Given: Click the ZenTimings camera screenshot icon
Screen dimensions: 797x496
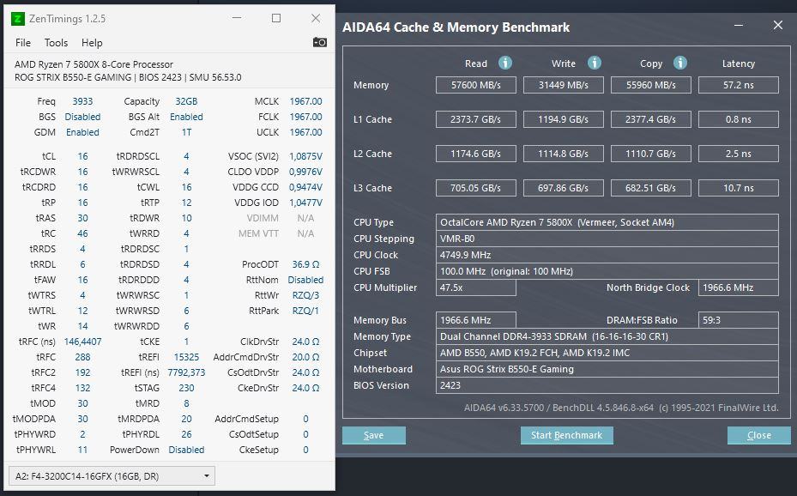Looking at the screenshot, I should (319, 42).
